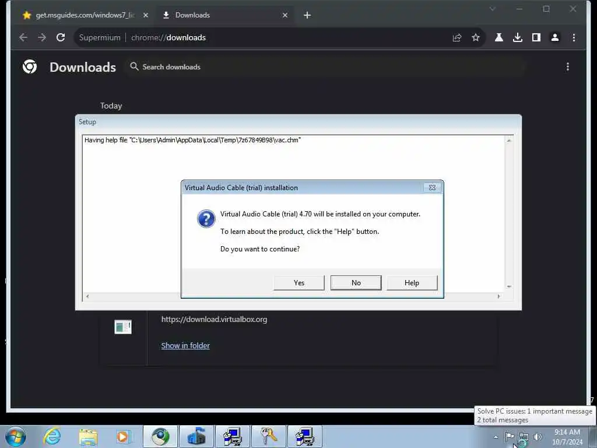Viewport: 597px width, 448px height.
Task: Select the second setup installer taskbar icon
Action: point(304,436)
